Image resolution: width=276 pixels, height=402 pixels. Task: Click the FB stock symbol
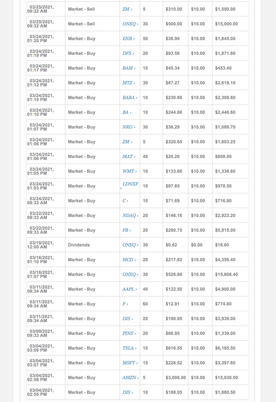pos(125,230)
